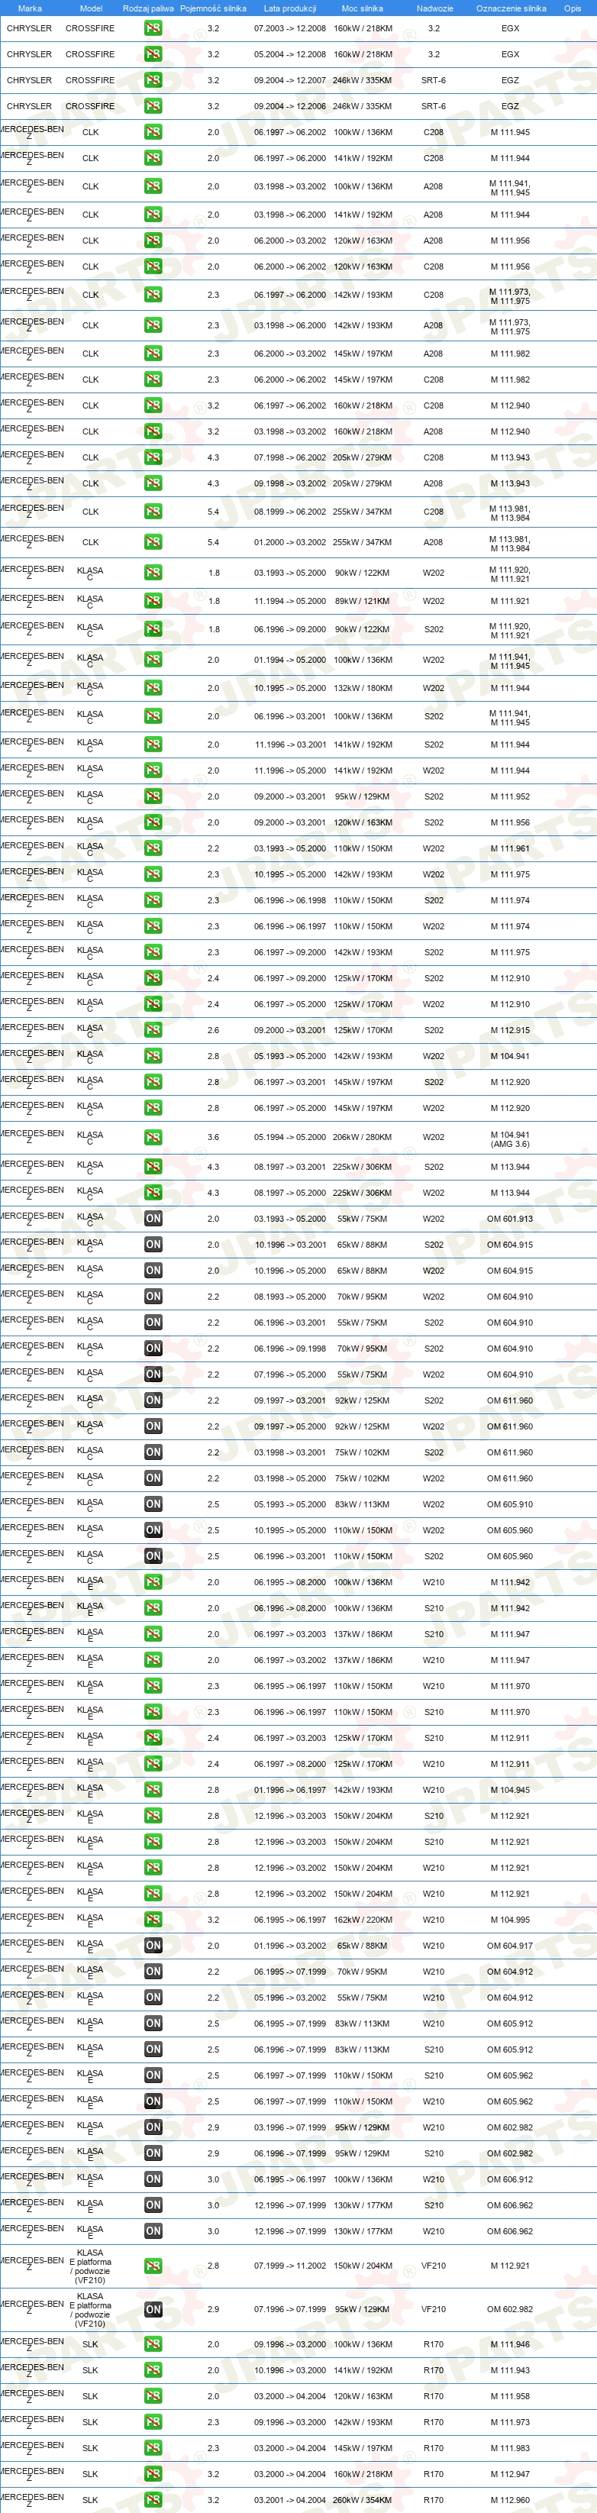Click petrol icon in SLK M 111.958 row
Viewport: 597px width, 2513px height.
click(153, 2396)
